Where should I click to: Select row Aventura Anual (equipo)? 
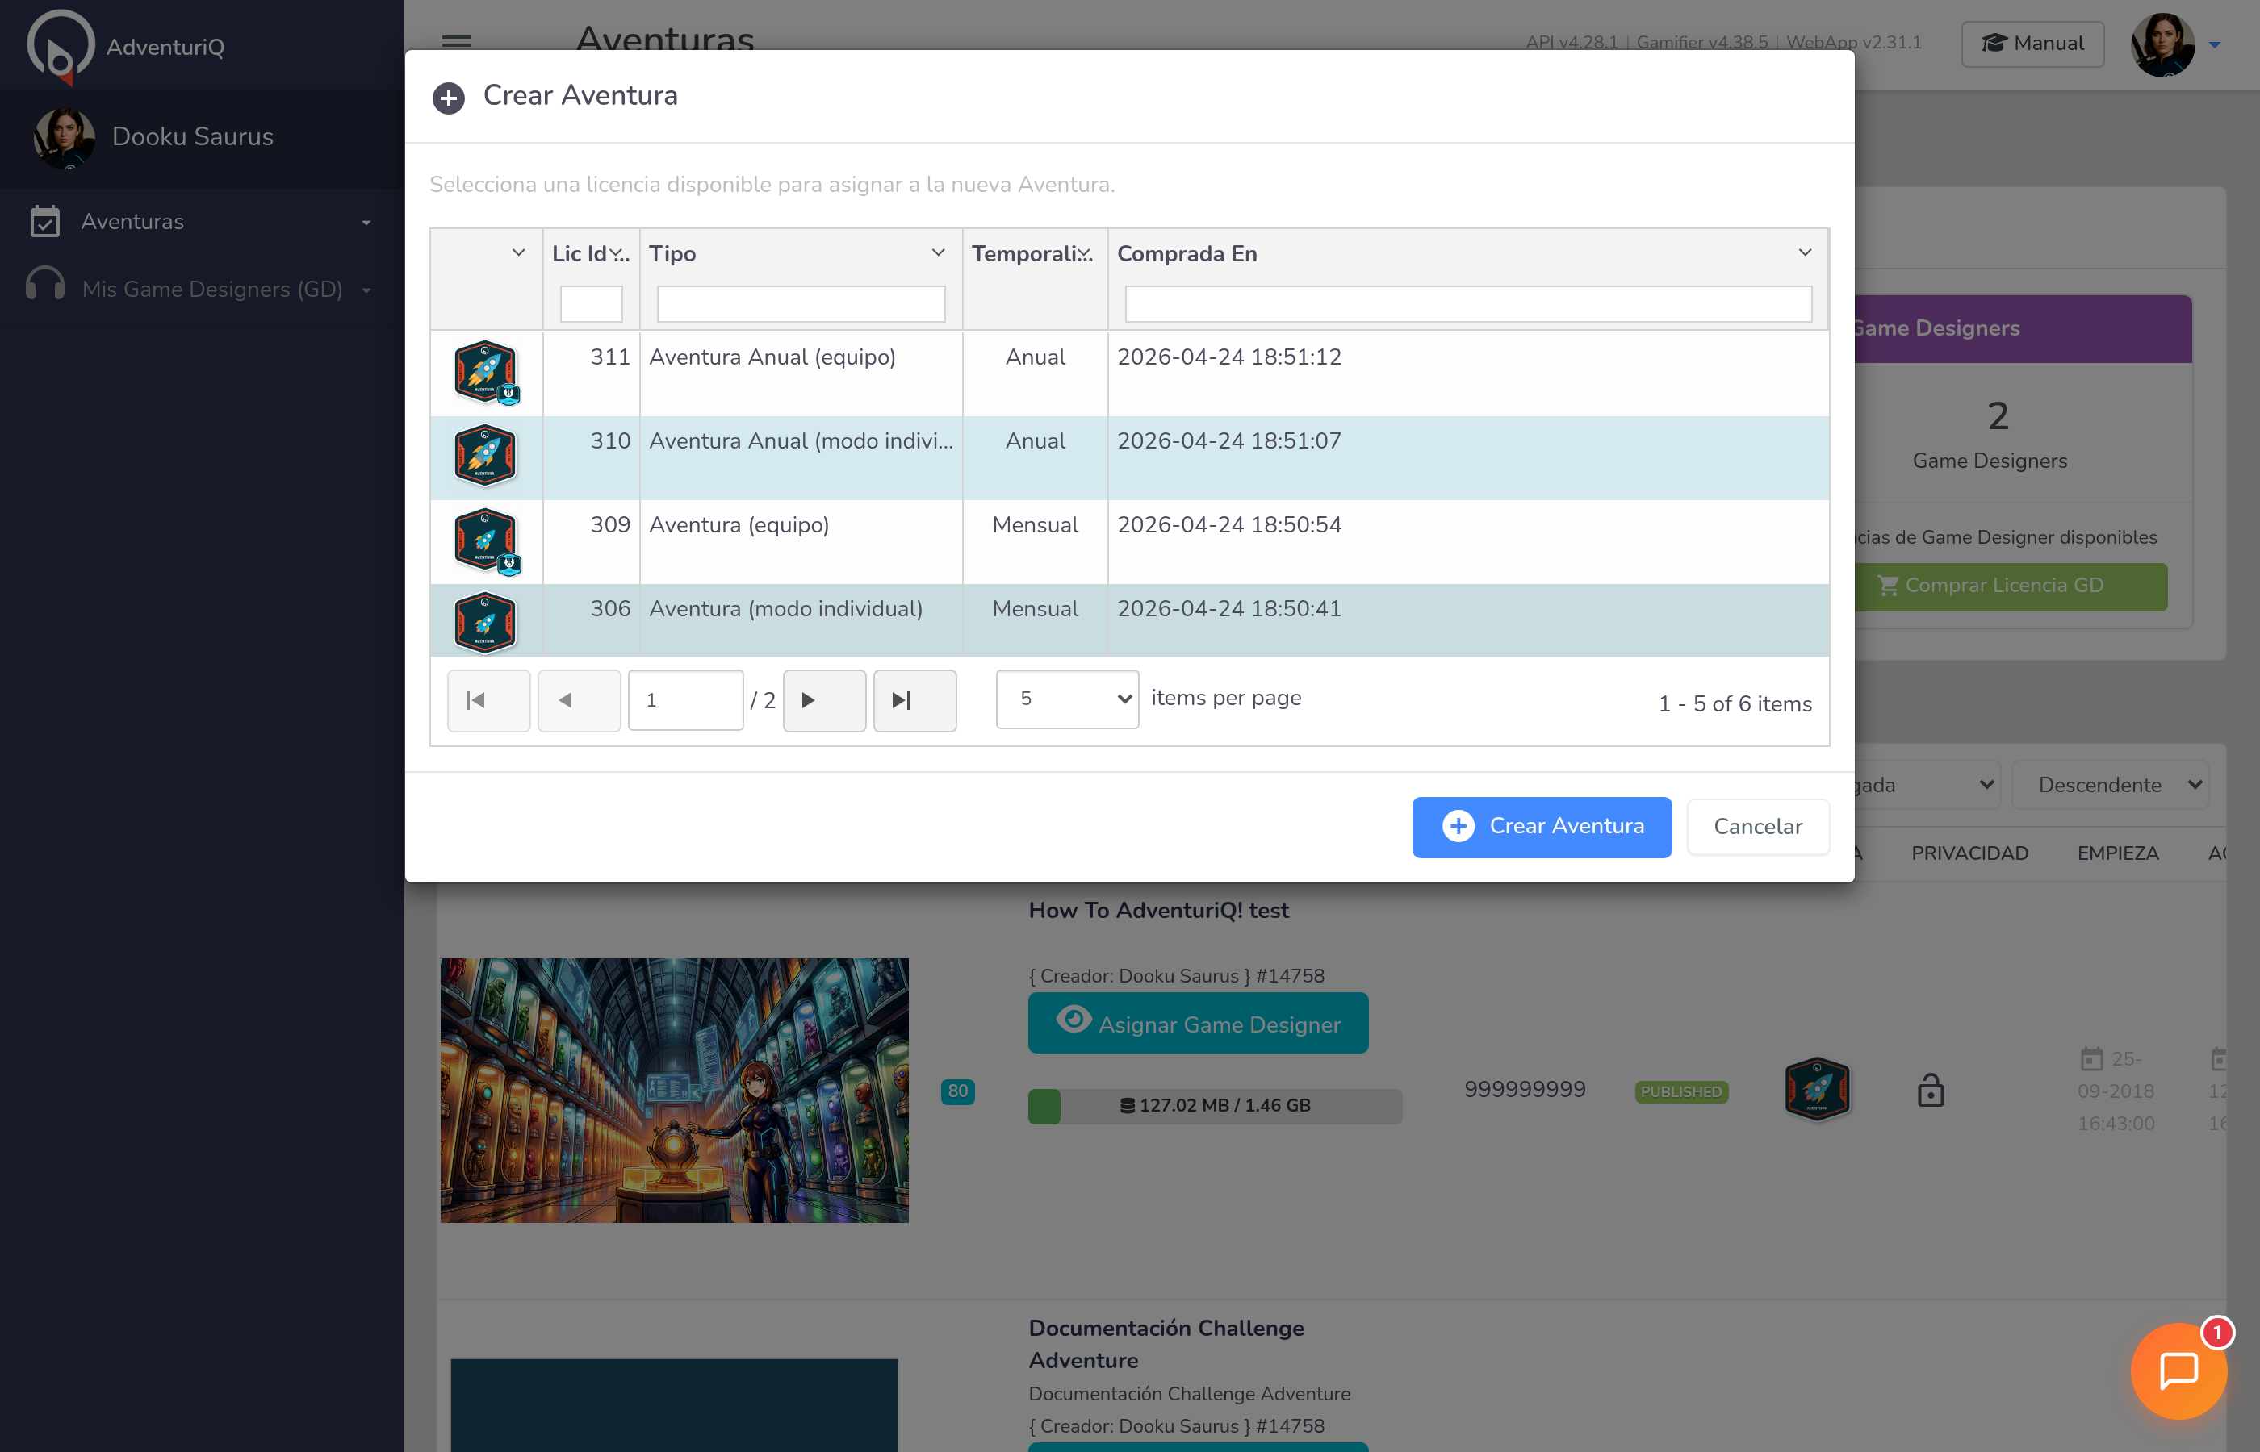pyautogui.click(x=1129, y=373)
